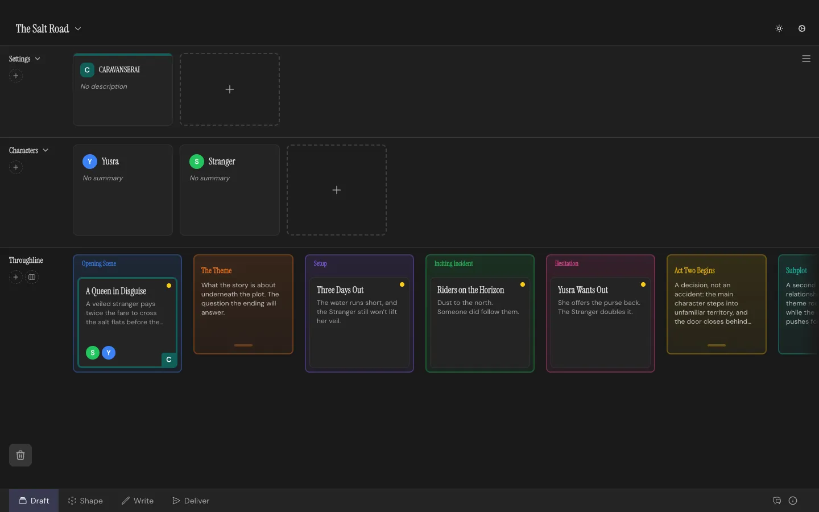Click the Hesitation beat label
819x512 pixels.
pyautogui.click(x=566, y=263)
